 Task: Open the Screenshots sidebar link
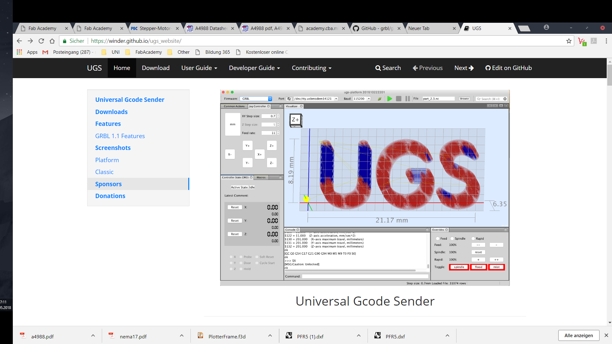tap(113, 148)
